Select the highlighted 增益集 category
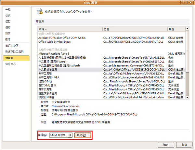The width and height of the screenshot is (195, 150). (x=16, y=58)
